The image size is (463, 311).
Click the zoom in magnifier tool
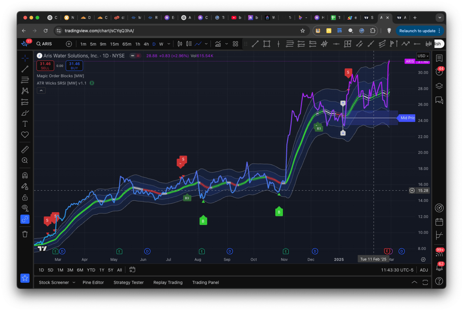point(25,161)
